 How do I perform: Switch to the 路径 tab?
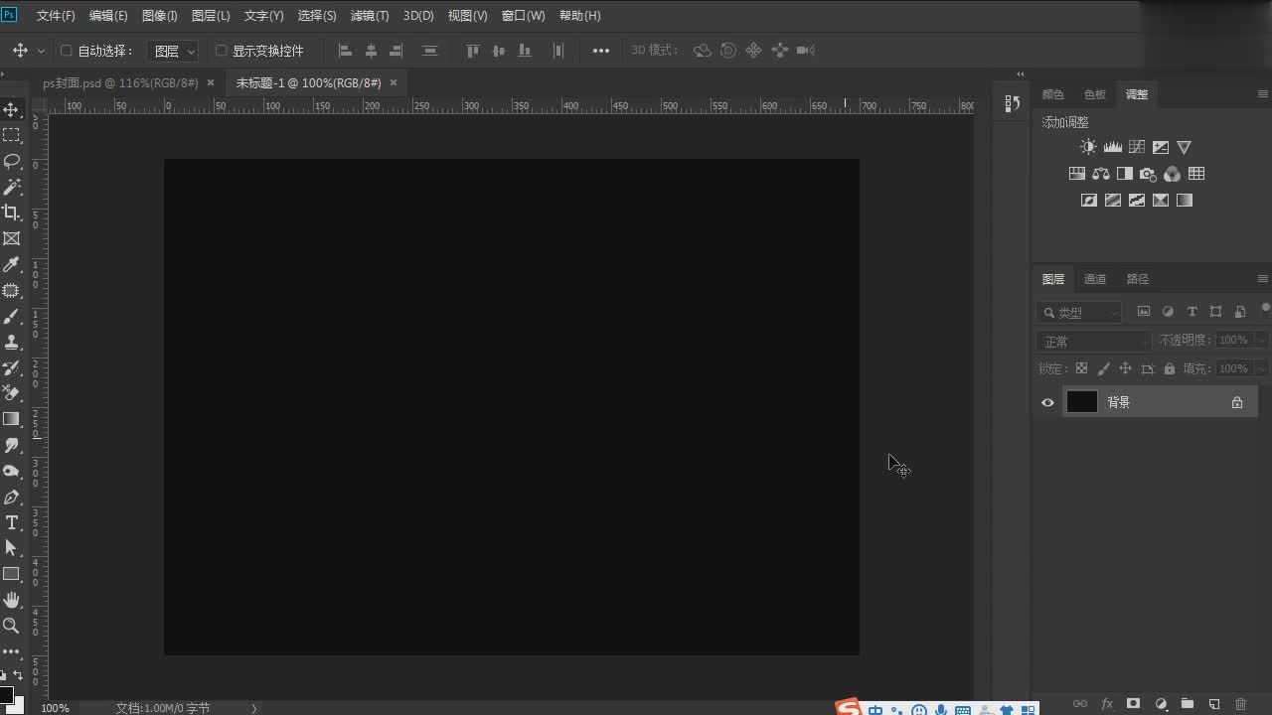coord(1138,279)
